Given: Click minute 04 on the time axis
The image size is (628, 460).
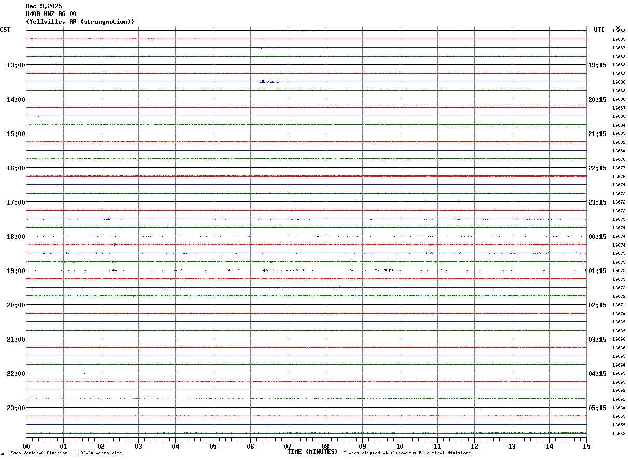Looking at the screenshot, I should tap(175, 446).
